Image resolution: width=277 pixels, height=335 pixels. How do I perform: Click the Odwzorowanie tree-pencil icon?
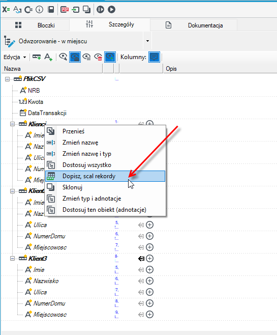coord(9,41)
